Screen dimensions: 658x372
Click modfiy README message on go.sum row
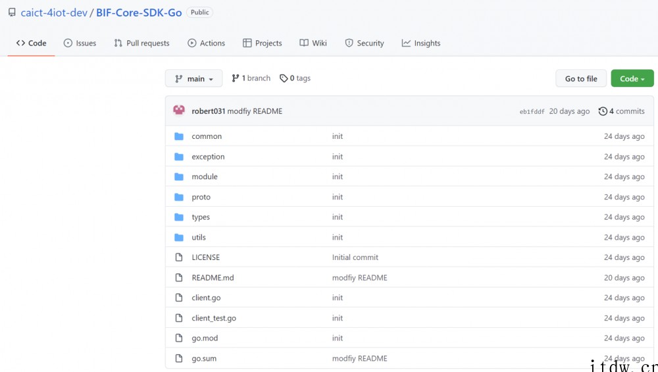[360, 358]
